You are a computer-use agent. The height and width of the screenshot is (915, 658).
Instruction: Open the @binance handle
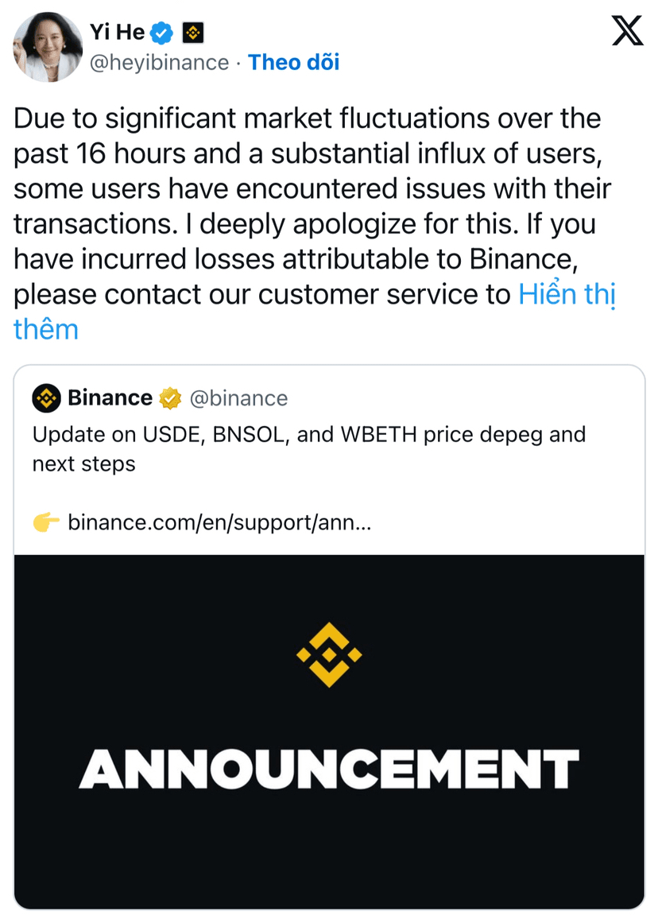pyautogui.click(x=238, y=398)
